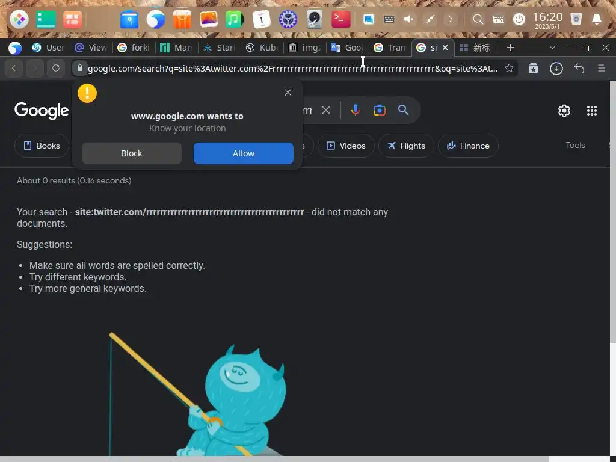Switch to the 'forki' Google tab
The width and height of the screenshot is (616, 462).
(x=134, y=48)
